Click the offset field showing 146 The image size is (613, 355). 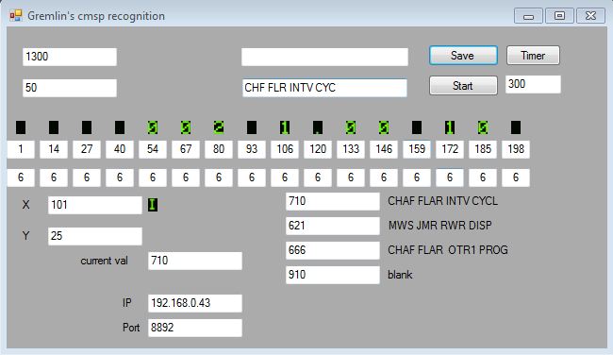(384, 149)
